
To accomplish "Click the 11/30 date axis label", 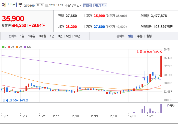I will [x=113, y=116].
